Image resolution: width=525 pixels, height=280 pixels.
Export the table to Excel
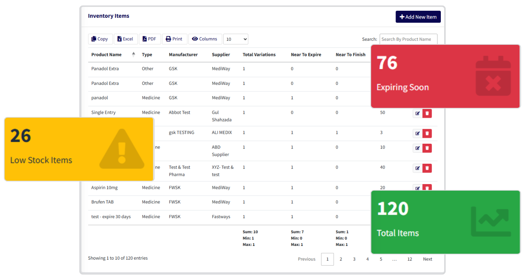point(125,39)
